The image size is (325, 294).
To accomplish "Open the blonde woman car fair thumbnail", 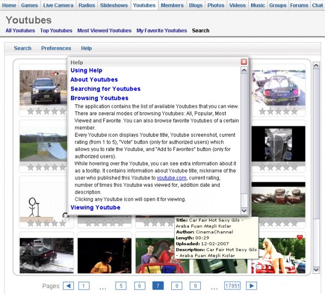I will coord(279,256).
